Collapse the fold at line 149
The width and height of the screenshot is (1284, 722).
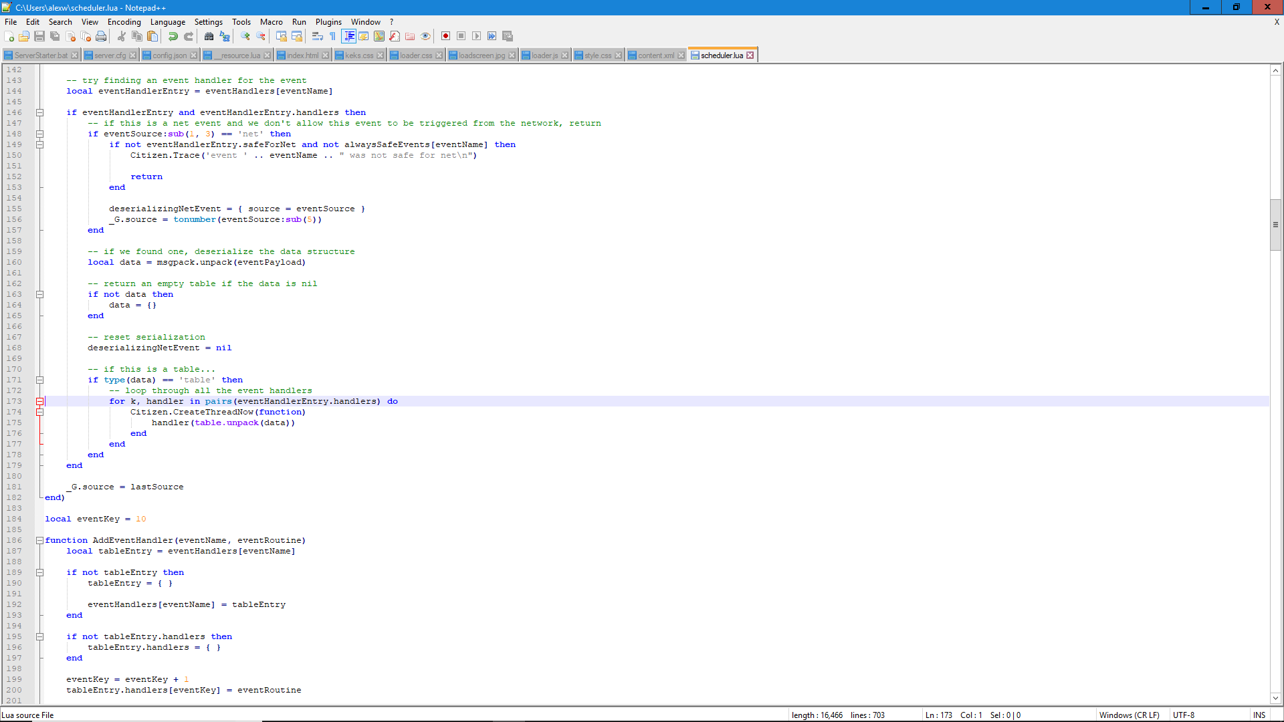tap(40, 144)
